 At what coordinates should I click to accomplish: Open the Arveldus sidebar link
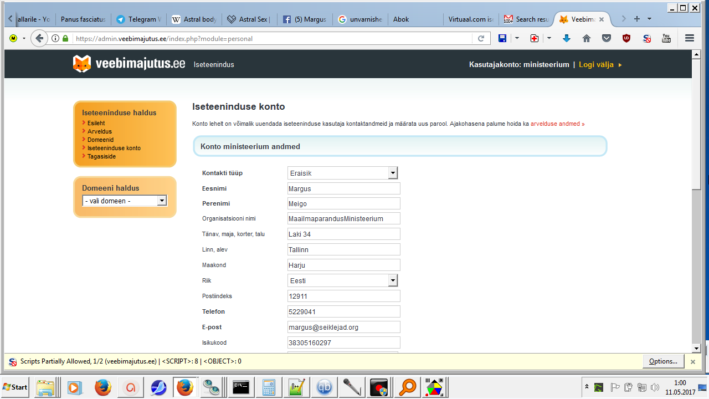(100, 131)
